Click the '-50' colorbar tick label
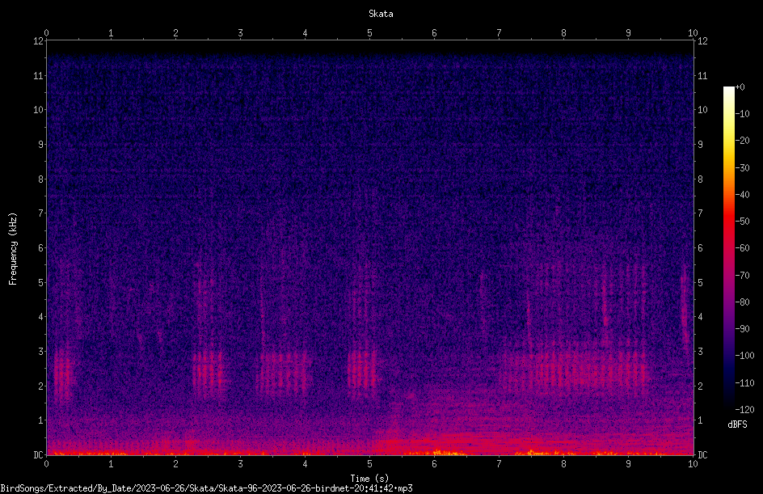 pyautogui.click(x=743, y=222)
